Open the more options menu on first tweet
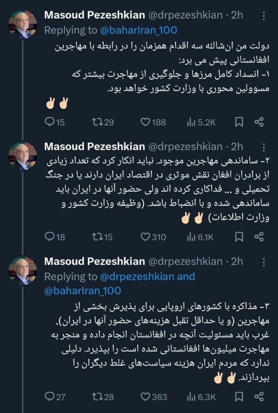 click(264, 16)
